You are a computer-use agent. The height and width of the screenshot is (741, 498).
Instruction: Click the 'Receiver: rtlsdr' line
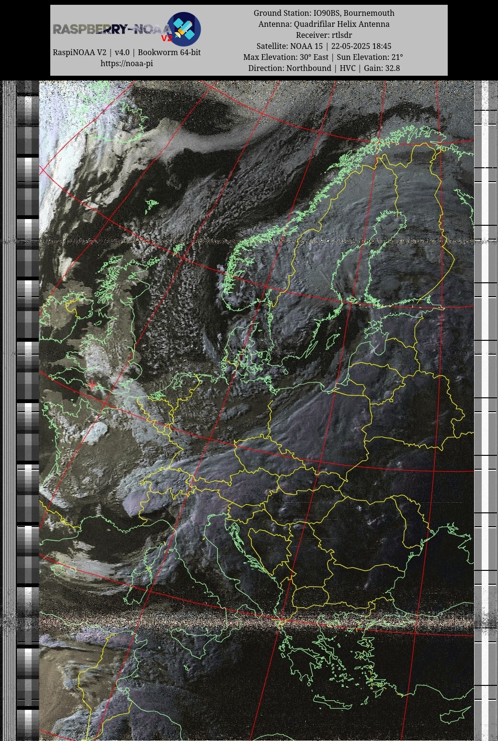pos(324,35)
